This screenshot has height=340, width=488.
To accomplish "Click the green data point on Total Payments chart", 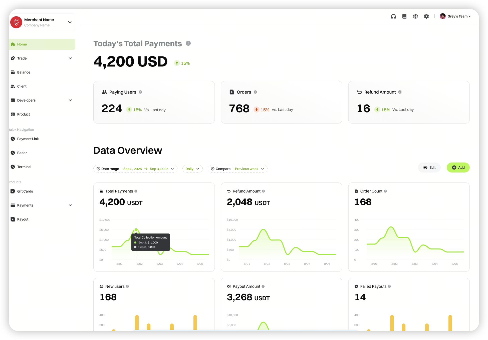I will pyautogui.click(x=136, y=230).
